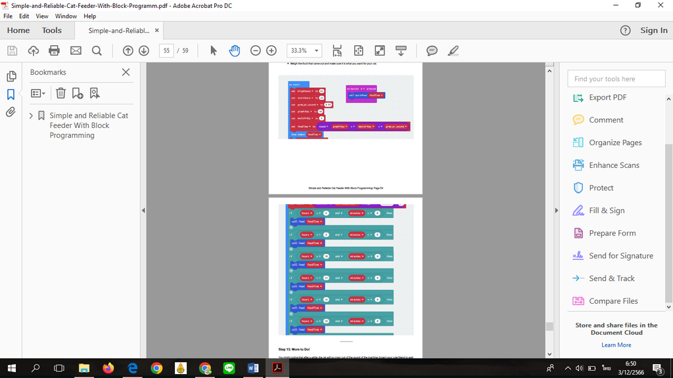The height and width of the screenshot is (378, 673).
Task: Click the Print file icon
Action: point(54,51)
